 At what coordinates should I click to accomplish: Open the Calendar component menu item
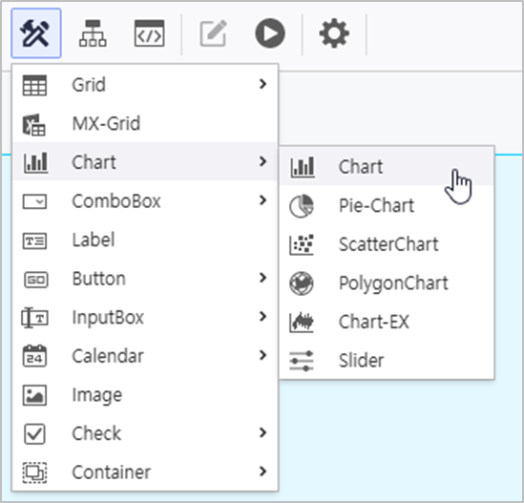tap(145, 356)
